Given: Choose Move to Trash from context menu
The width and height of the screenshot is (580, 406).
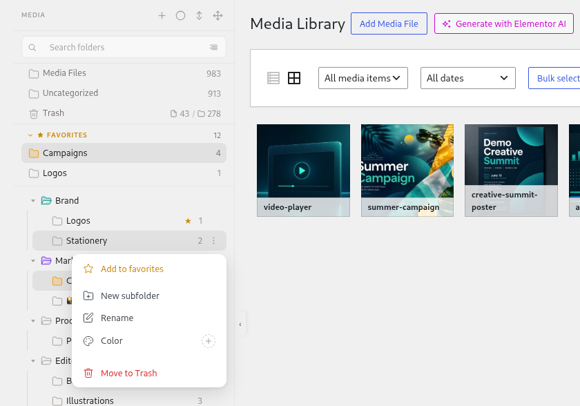Looking at the screenshot, I should coord(149,373).
